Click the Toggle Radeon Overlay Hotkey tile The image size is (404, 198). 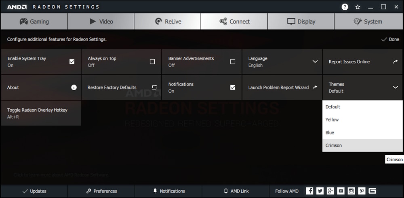[41, 113]
